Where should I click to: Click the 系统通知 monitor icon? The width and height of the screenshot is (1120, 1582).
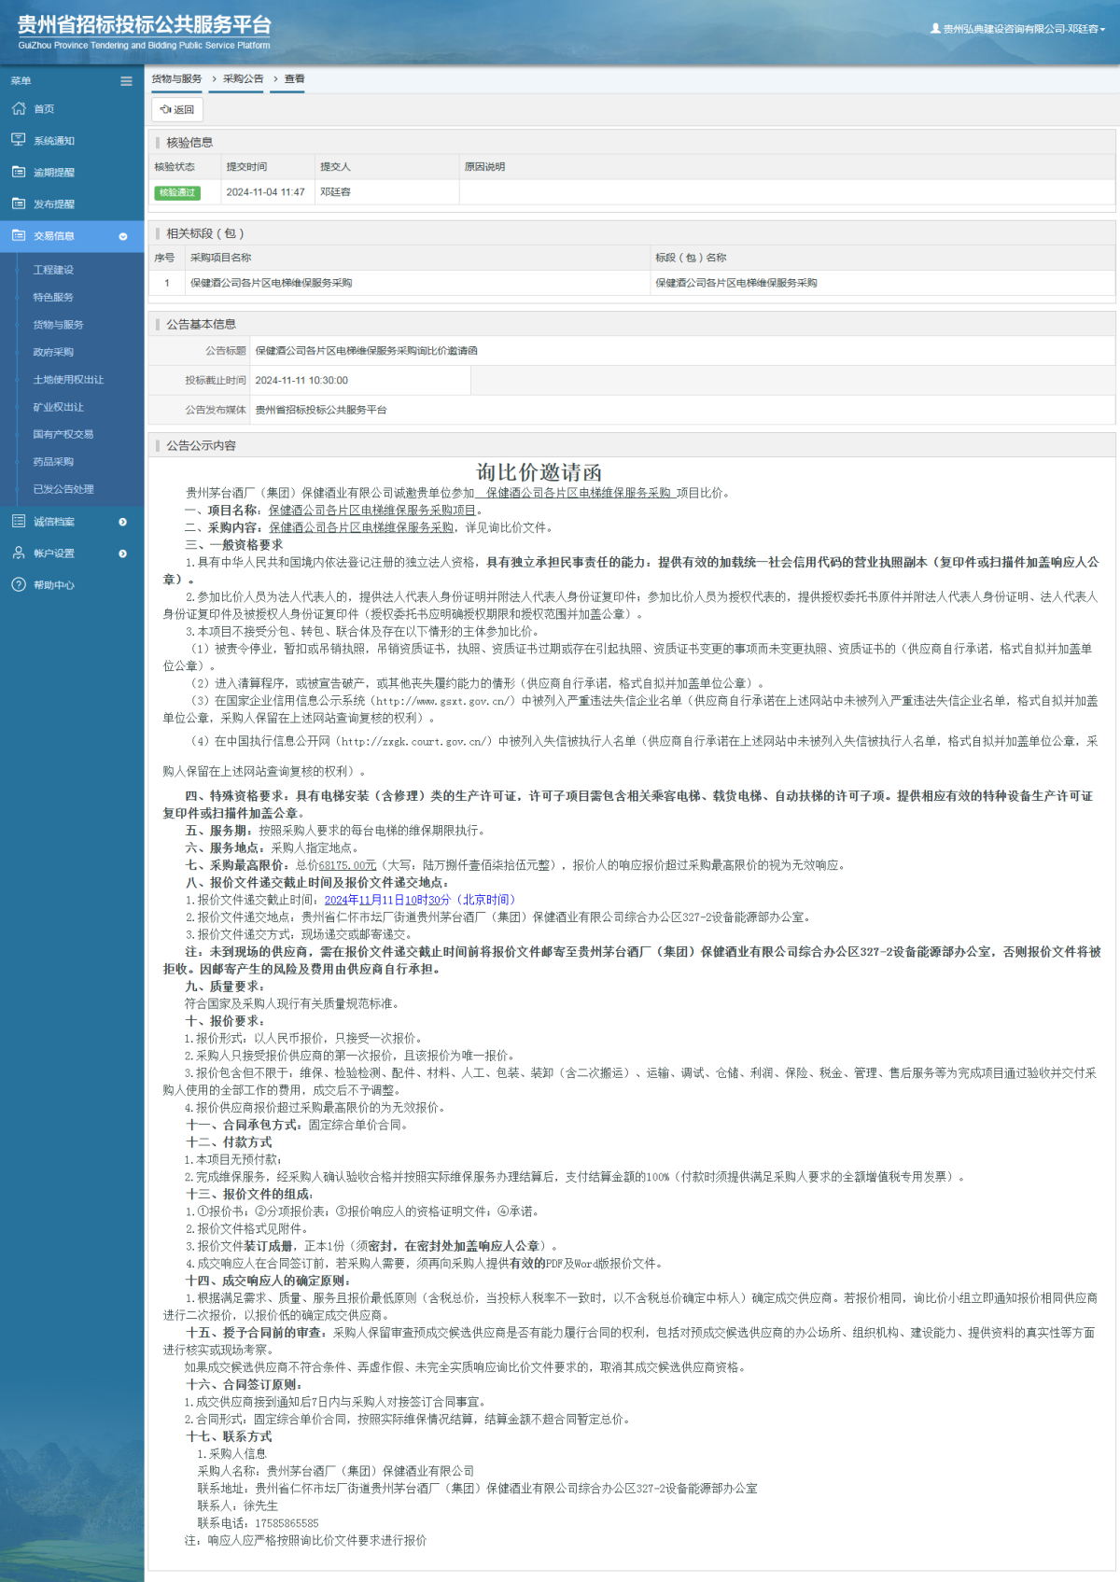click(x=19, y=140)
